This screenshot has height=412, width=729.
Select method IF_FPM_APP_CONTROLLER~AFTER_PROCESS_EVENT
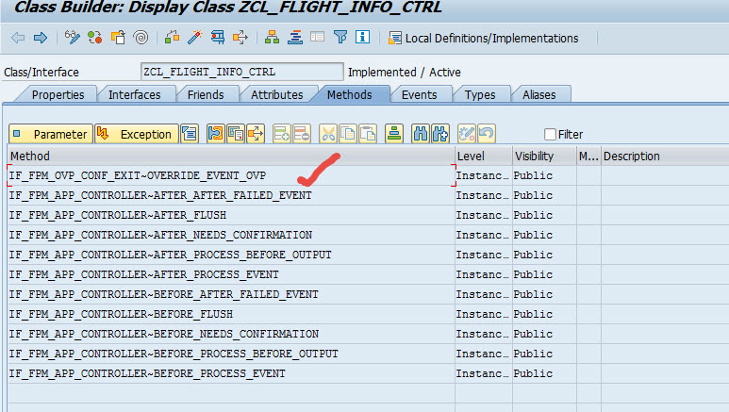[x=231, y=274]
